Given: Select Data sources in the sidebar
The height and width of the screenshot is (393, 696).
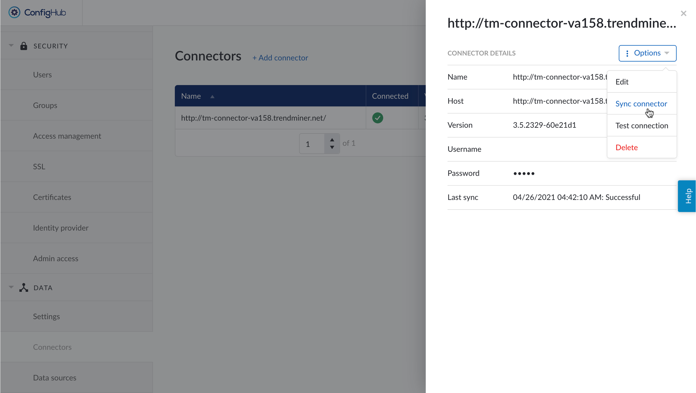Looking at the screenshot, I should pos(54,377).
